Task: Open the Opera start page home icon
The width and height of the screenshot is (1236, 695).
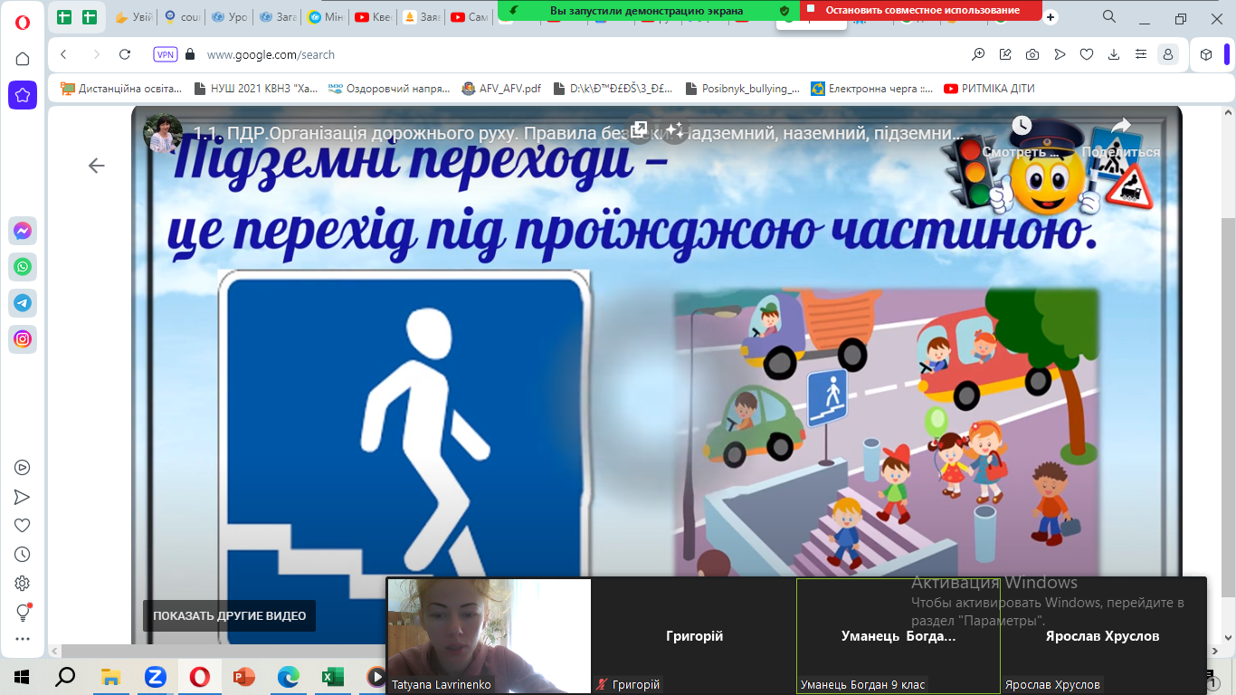Action: pyautogui.click(x=23, y=59)
